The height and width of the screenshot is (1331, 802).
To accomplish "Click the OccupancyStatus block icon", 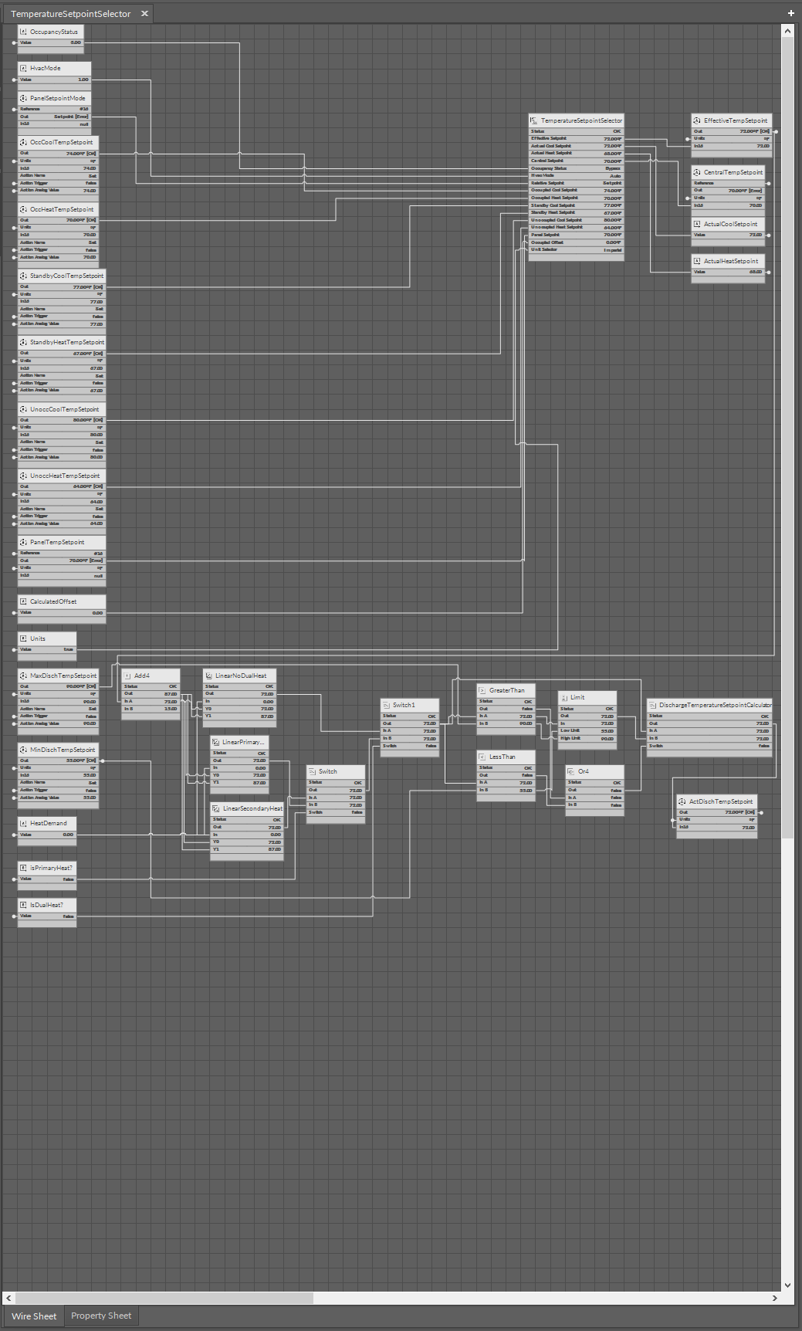I will (23, 32).
